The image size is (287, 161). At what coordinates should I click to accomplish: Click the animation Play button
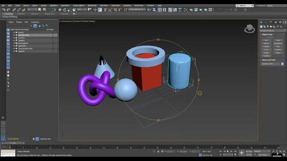(x=228, y=151)
